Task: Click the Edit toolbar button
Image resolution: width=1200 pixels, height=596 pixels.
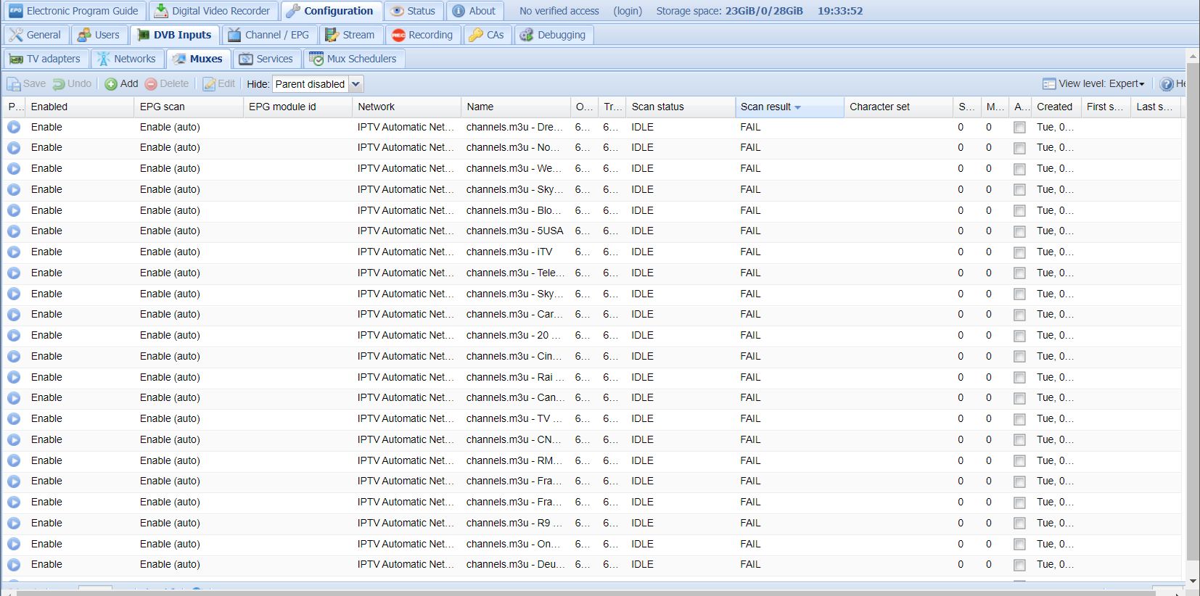Action: 219,83
